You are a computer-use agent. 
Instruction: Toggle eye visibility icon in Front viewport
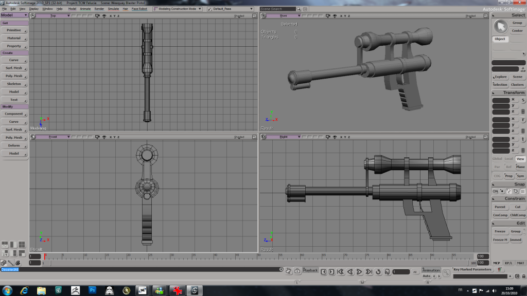pyautogui.click(x=104, y=137)
